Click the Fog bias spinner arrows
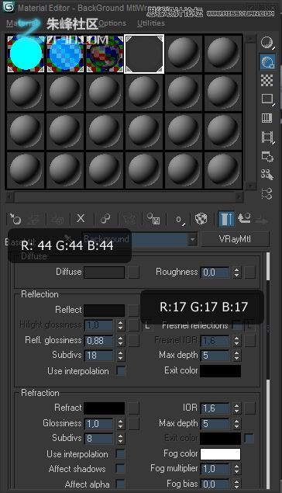This screenshot has height=493, width=282. click(237, 484)
